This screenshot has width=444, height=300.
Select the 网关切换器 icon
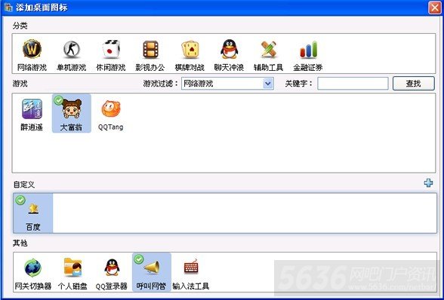coord(33,268)
